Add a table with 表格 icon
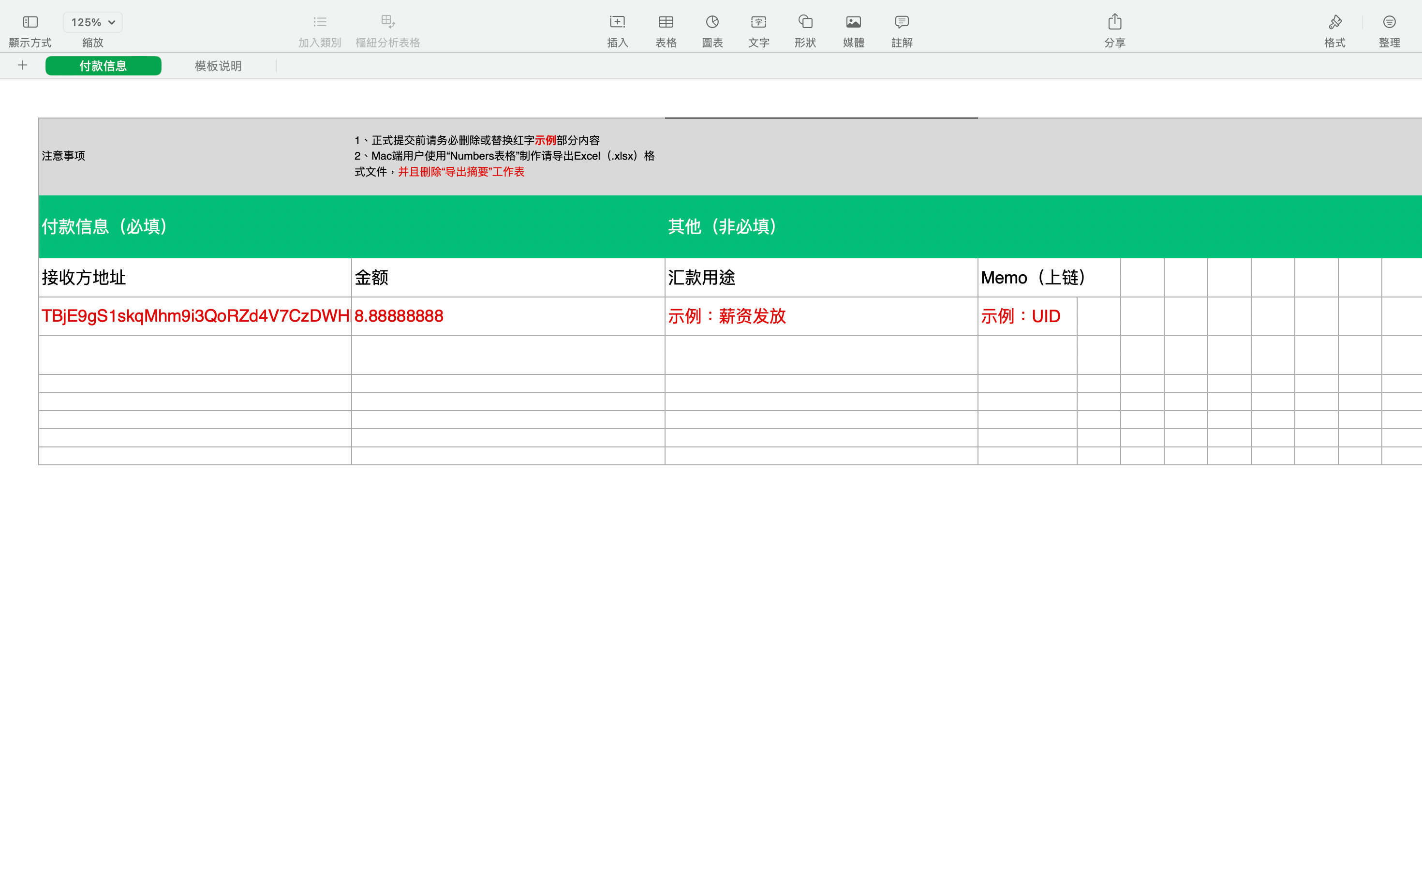 click(x=666, y=22)
